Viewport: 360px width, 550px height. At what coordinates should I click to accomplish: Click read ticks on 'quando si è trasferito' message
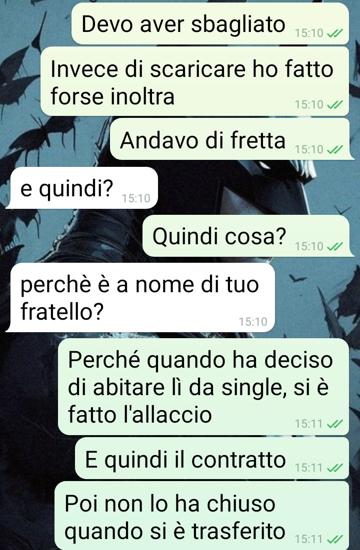pyautogui.click(x=334, y=539)
